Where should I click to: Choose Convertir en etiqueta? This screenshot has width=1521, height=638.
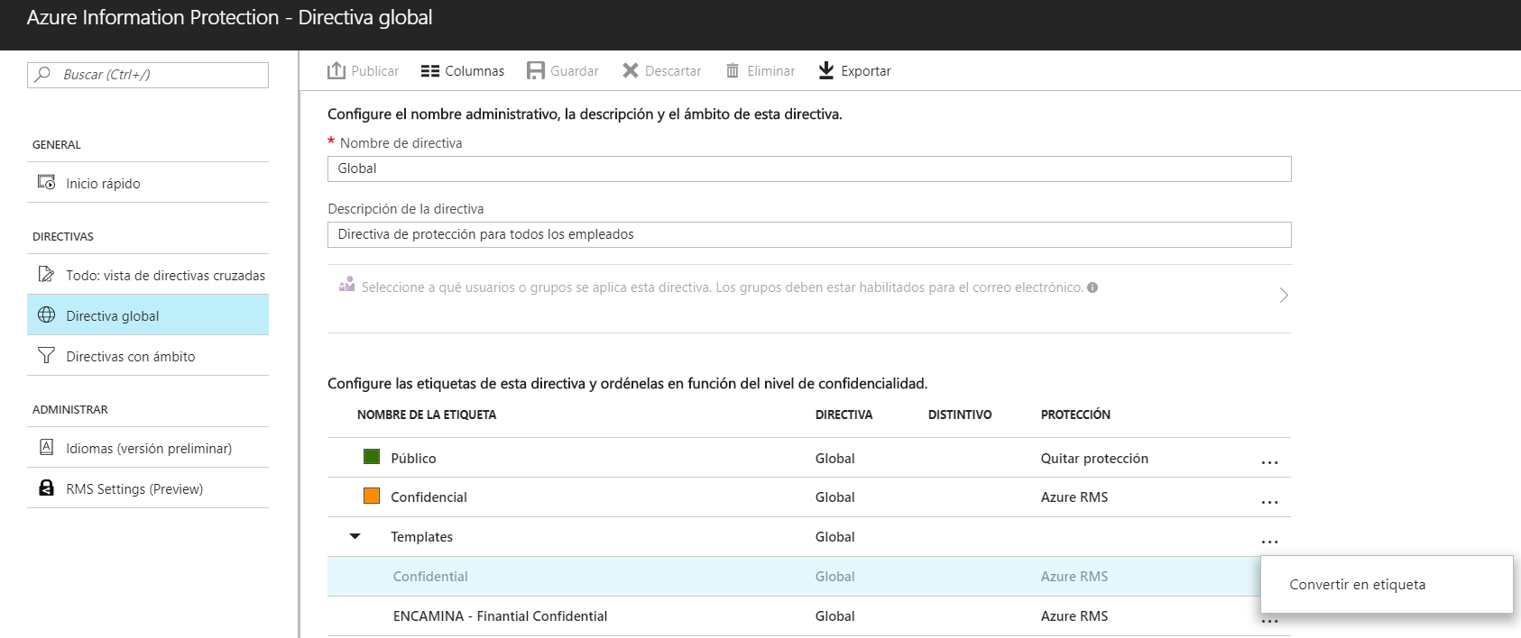point(1386,584)
